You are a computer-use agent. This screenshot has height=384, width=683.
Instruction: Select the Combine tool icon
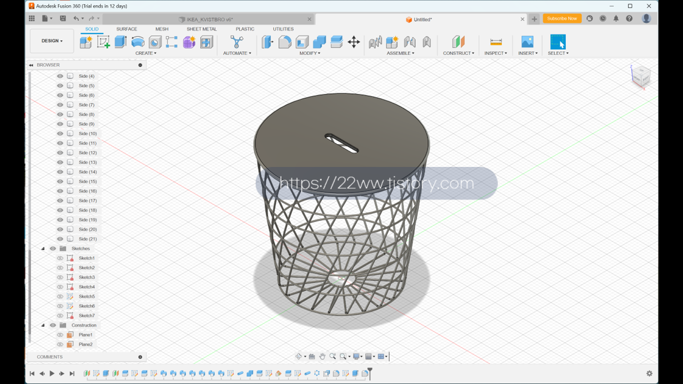[x=319, y=42]
